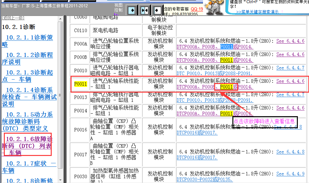Open 10.2.1.1诊断策略 in sidebar
Viewport: 309px width, 183px height.
click(x=27, y=41)
